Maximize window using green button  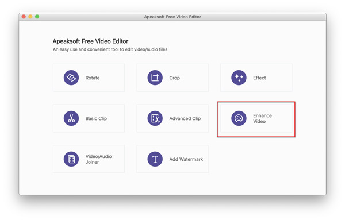(37, 17)
